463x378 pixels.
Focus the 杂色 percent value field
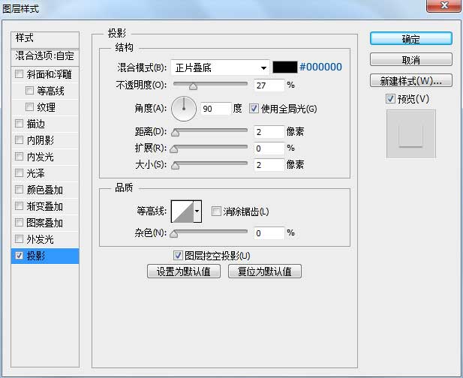pyautogui.click(x=269, y=233)
